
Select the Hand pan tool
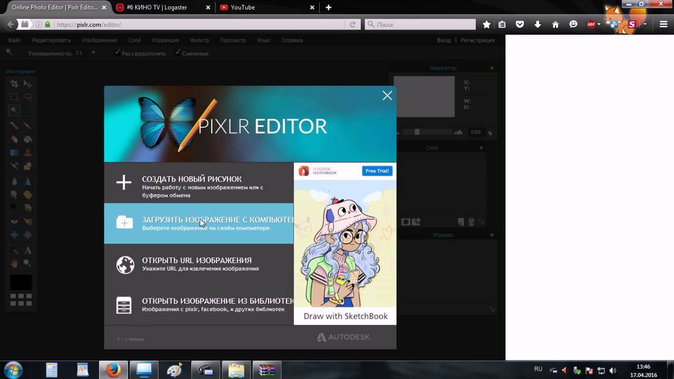(14, 263)
